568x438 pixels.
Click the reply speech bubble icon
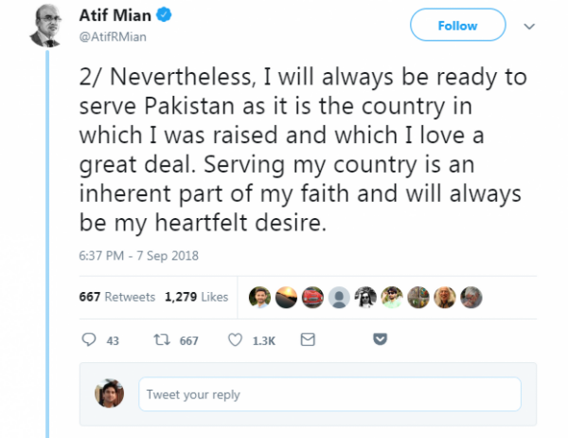pos(91,340)
